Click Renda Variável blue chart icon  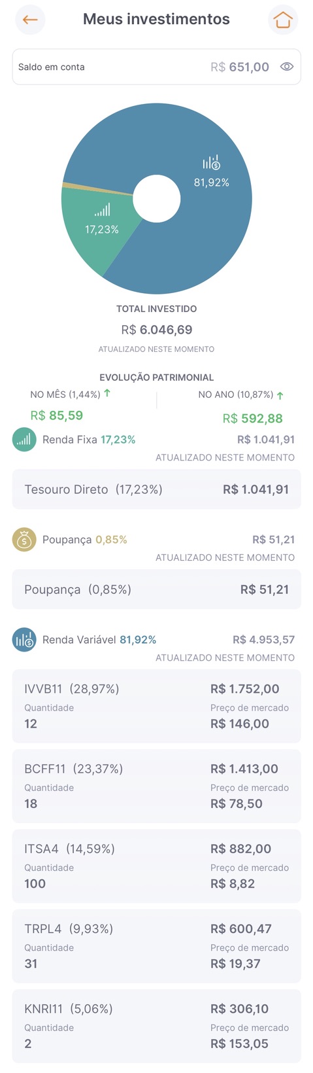(24, 640)
